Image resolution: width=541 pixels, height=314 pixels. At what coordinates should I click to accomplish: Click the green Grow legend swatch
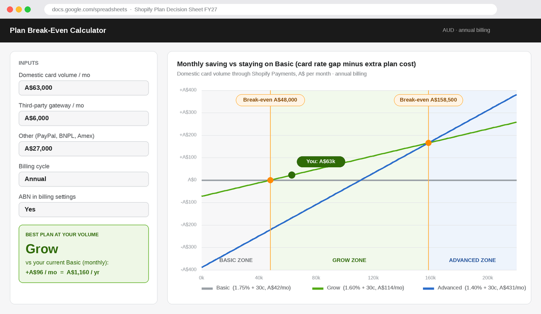pos(318,288)
